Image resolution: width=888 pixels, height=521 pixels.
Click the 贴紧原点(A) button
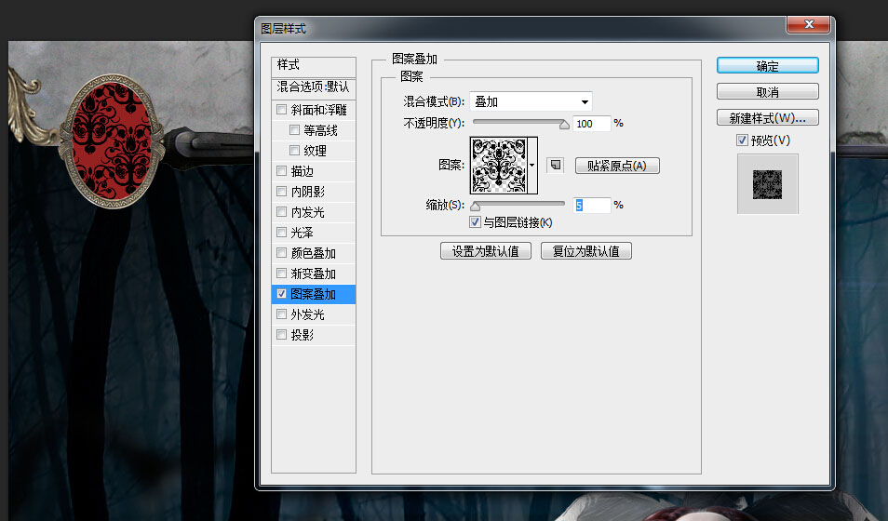(x=617, y=166)
